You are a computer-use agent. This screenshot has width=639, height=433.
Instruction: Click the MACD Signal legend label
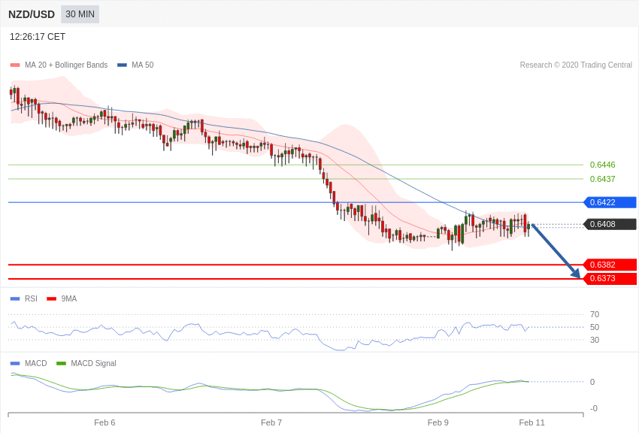coord(93,363)
